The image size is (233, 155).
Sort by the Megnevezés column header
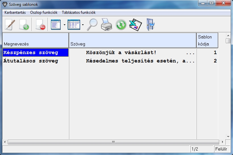35,40
